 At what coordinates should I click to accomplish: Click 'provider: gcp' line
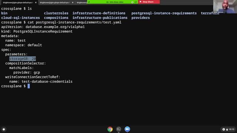[27, 72]
